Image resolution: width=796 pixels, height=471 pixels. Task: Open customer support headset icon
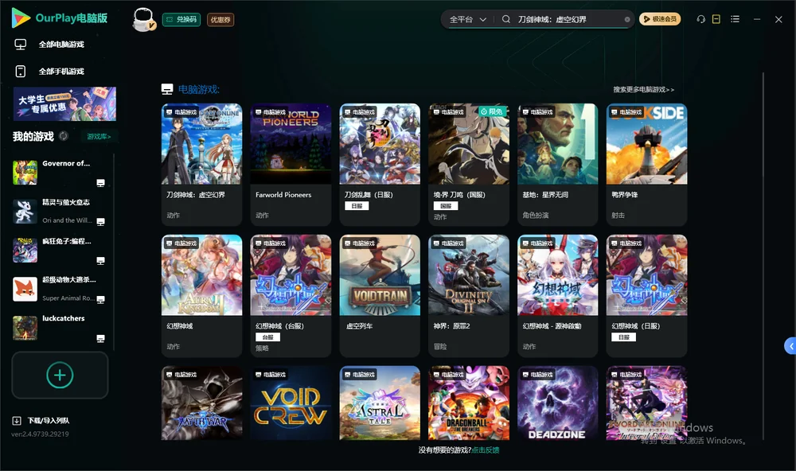click(701, 19)
